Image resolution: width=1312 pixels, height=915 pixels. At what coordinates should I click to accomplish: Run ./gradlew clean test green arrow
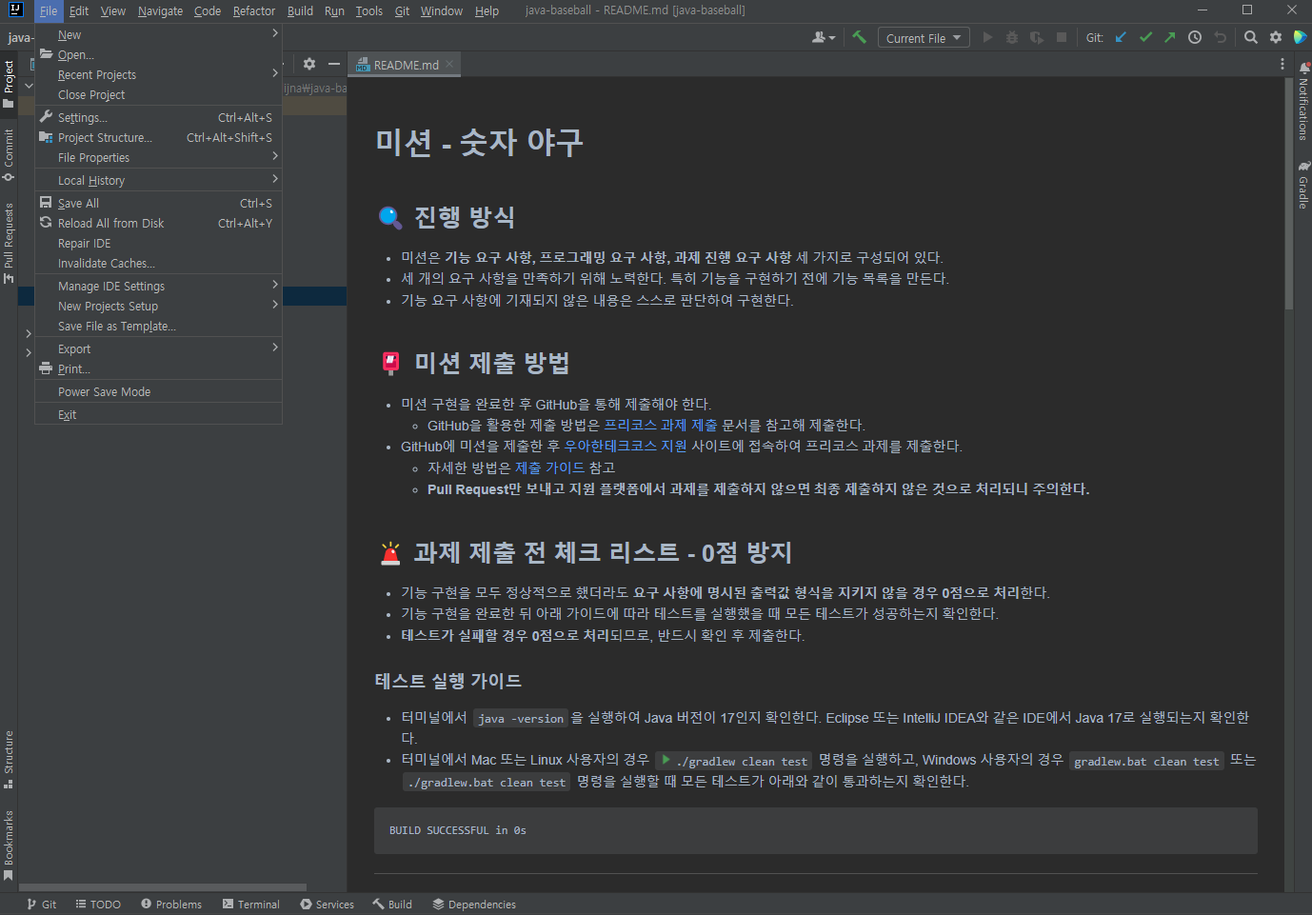[x=666, y=760]
